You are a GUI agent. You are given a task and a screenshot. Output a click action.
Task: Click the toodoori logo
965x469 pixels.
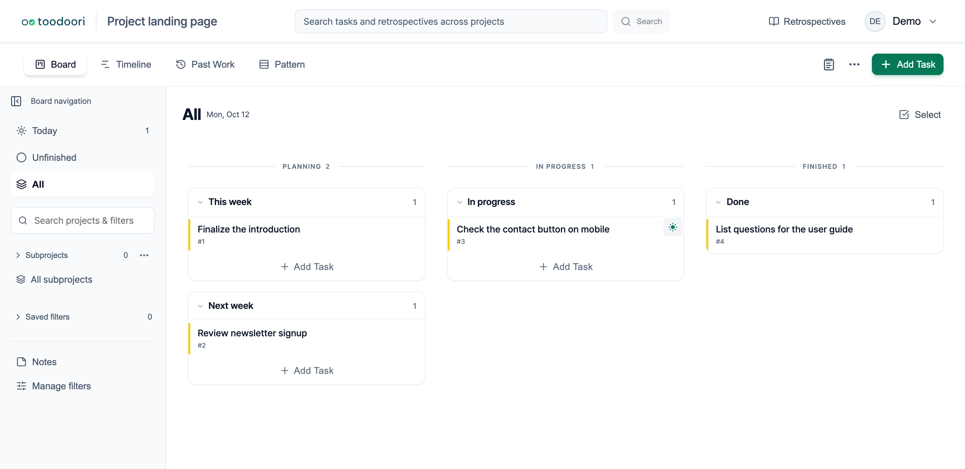[x=53, y=21]
